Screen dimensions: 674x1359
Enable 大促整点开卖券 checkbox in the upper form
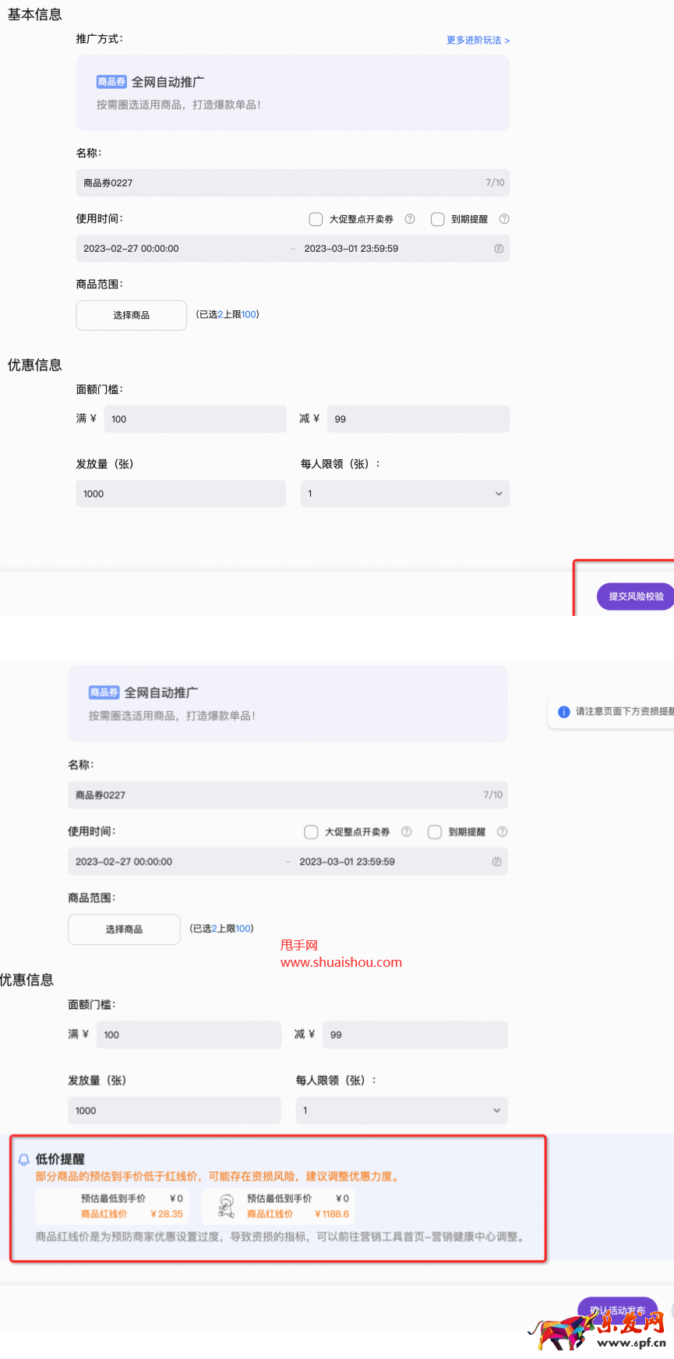point(316,219)
